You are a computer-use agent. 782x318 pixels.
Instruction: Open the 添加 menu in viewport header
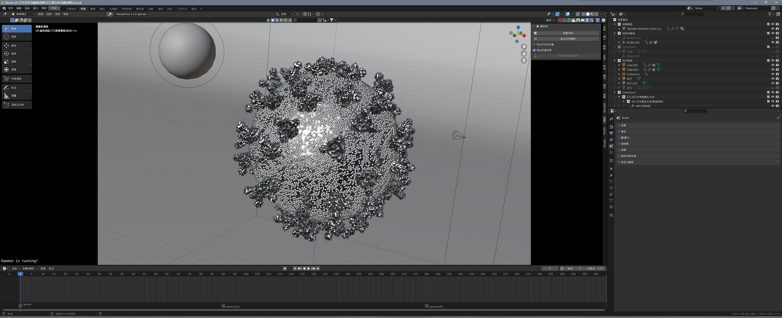[57, 14]
